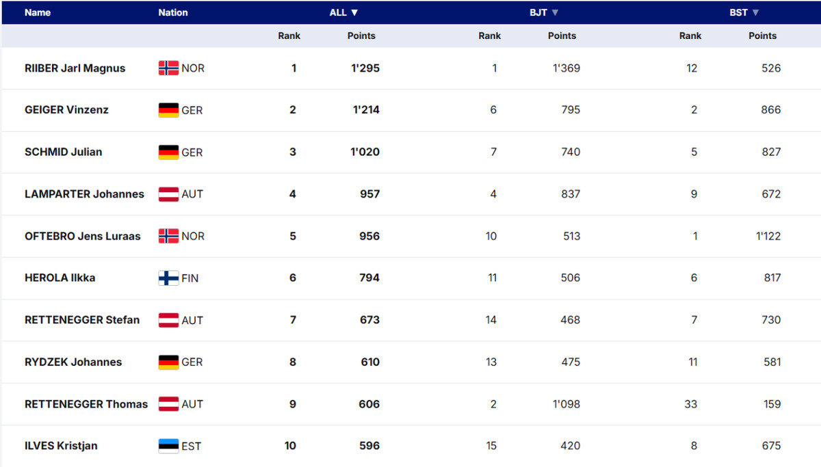This screenshot has width=821, height=467.
Task: Click Norway flag next to RIIBER Jarl Magnus
Action: [x=168, y=68]
